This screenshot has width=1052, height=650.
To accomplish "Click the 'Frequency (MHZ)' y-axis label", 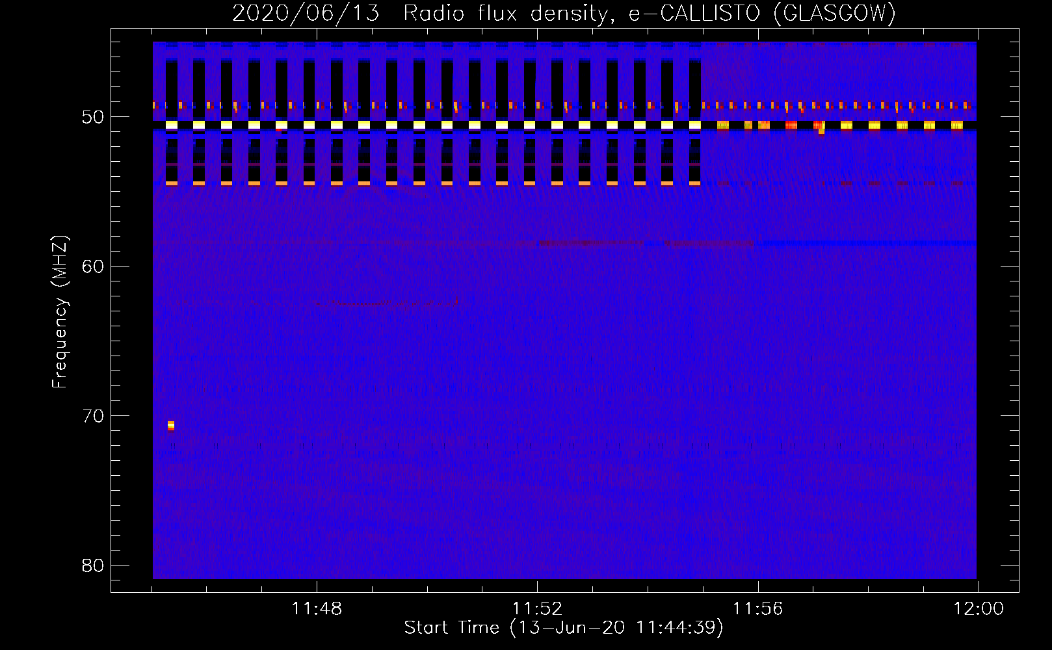I will click(x=60, y=312).
